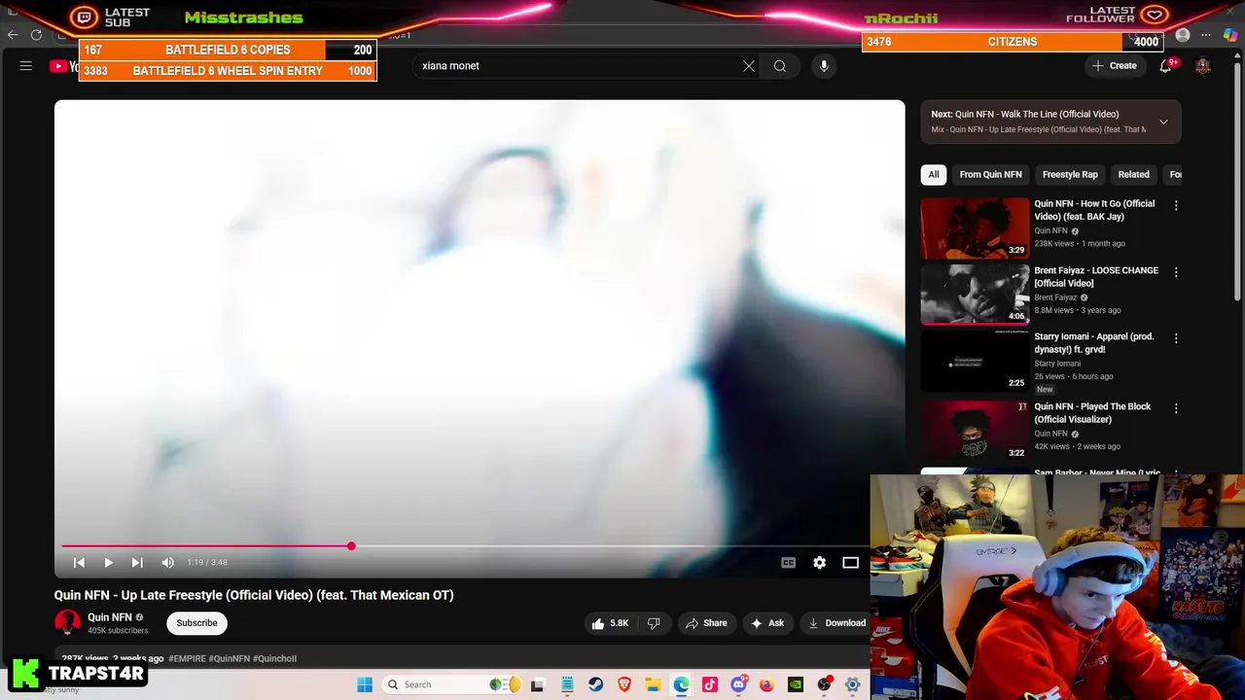The width and height of the screenshot is (1245, 700).
Task: Go to previous video
Action: 80,563
